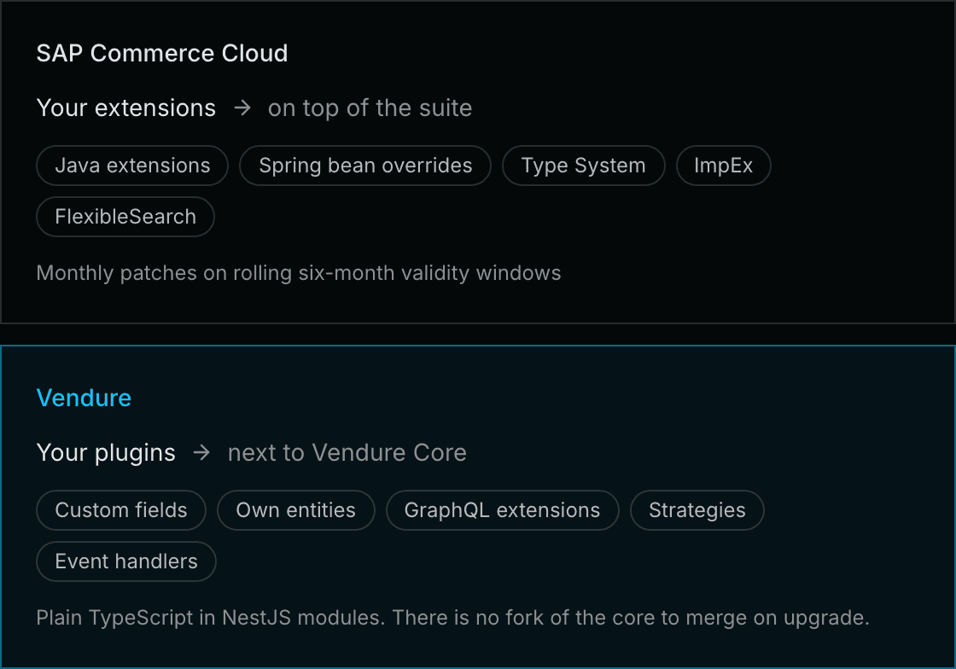
Task: Select the 'Your extensions' label
Action: [126, 108]
